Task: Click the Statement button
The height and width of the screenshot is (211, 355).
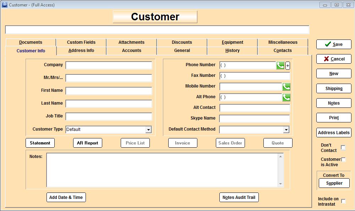Action: click(40, 143)
